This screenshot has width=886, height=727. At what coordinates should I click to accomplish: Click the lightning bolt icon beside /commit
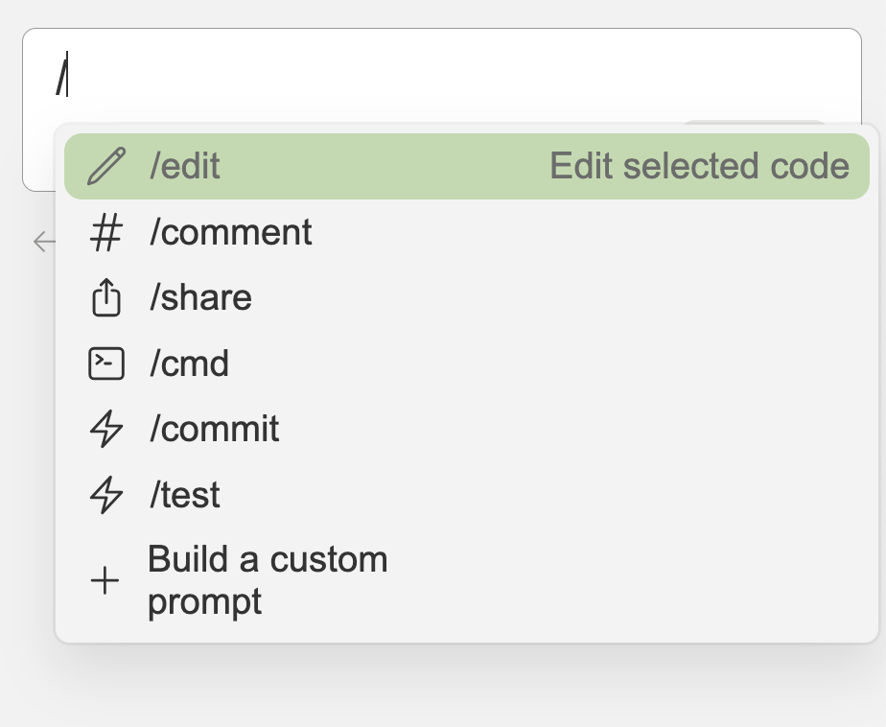[105, 429]
